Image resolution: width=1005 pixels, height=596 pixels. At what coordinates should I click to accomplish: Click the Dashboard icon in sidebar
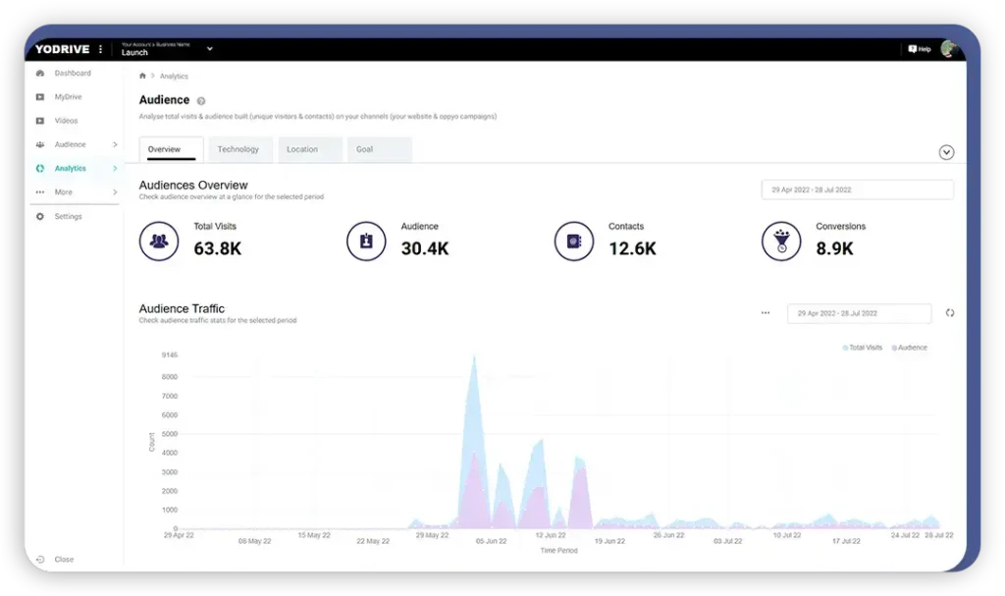coord(40,74)
